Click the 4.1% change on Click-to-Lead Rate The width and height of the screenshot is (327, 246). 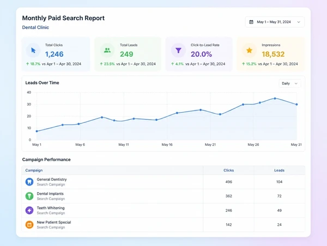click(179, 64)
